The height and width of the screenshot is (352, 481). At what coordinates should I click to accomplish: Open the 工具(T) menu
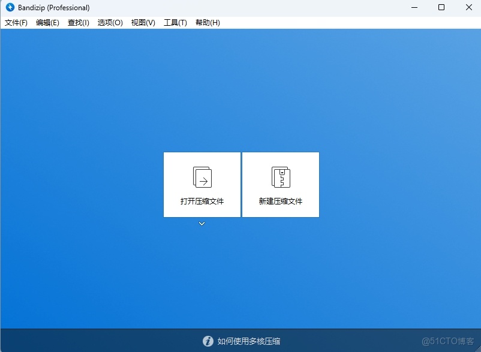click(175, 22)
